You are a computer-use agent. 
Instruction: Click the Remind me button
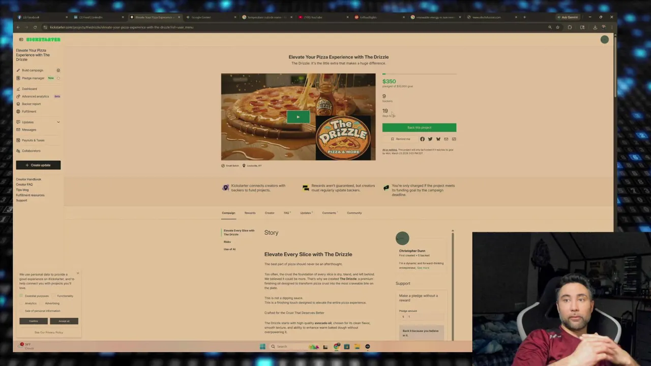tap(401, 139)
